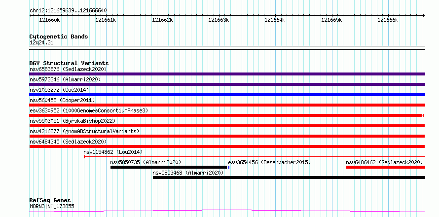The width and height of the screenshot is (439, 217).
Task: Click the RefSeq Genes track heading
Action: tap(50, 201)
